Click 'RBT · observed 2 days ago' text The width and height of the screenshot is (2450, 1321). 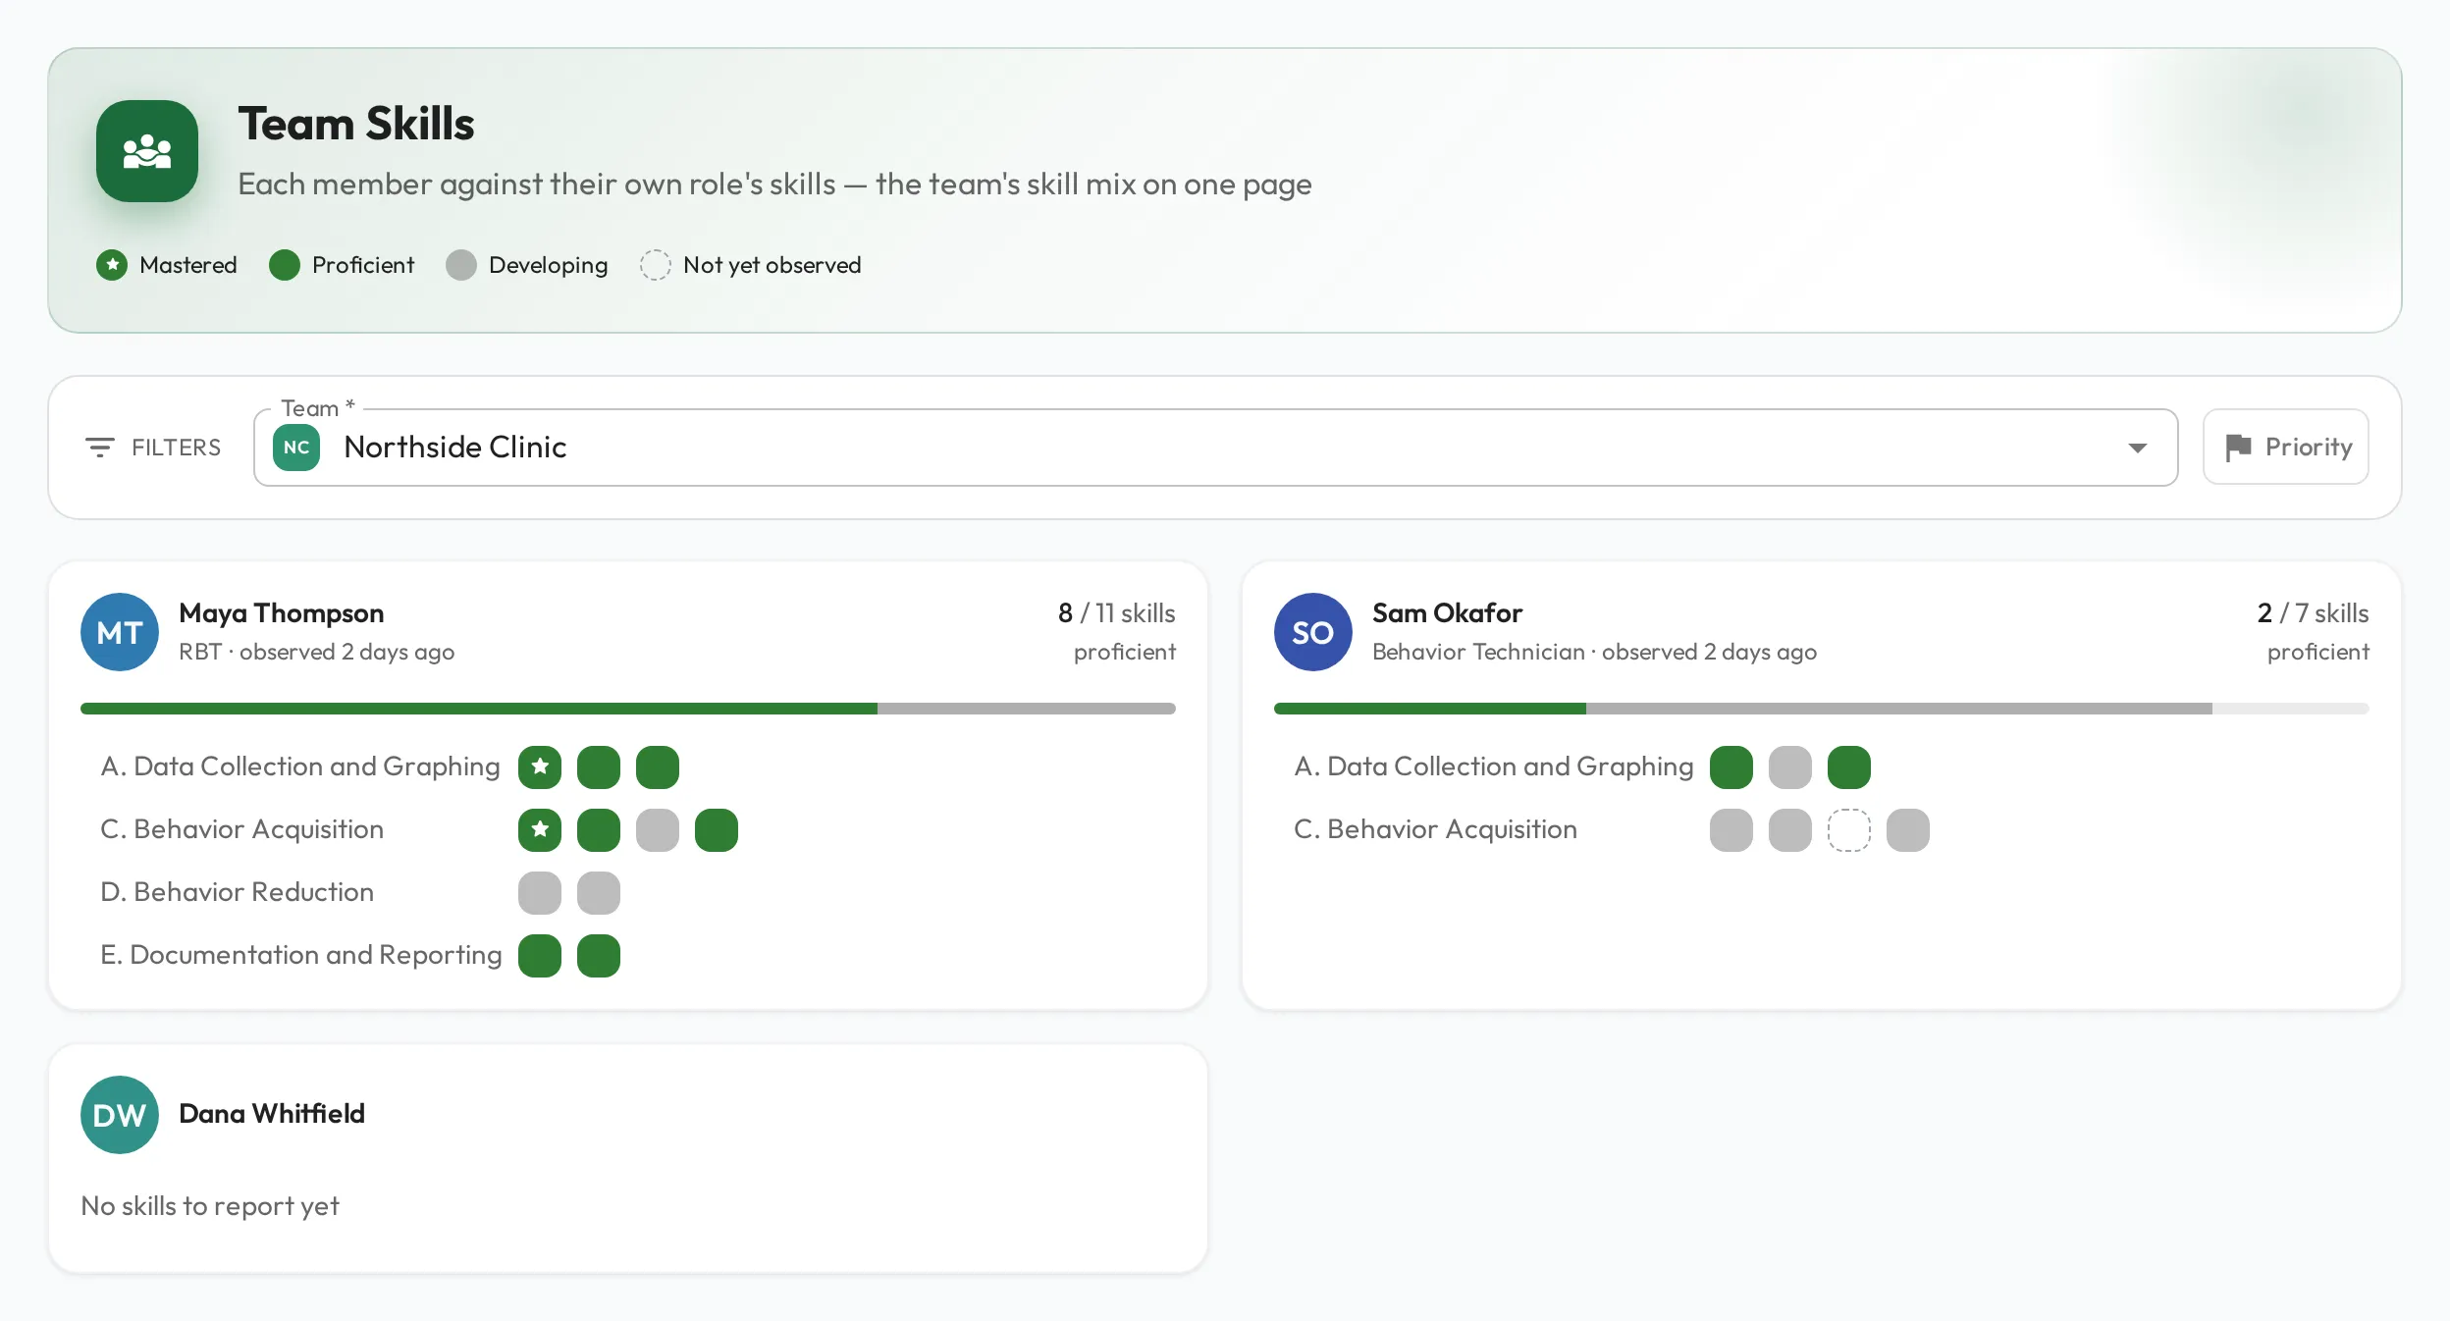(x=317, y=652)
